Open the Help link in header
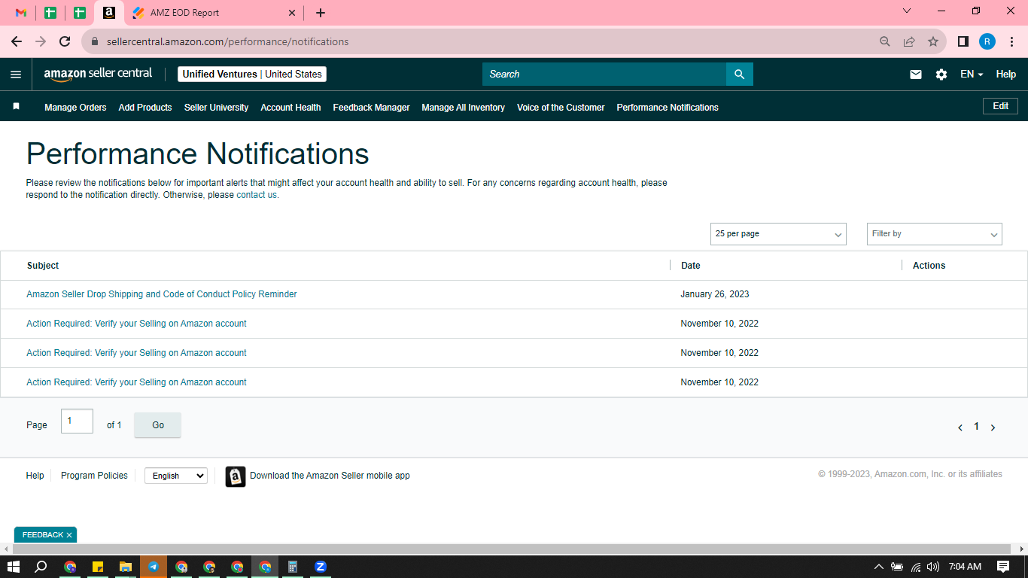The width and height of the screenshot is (1028, 578). (x=1006, y=74)
